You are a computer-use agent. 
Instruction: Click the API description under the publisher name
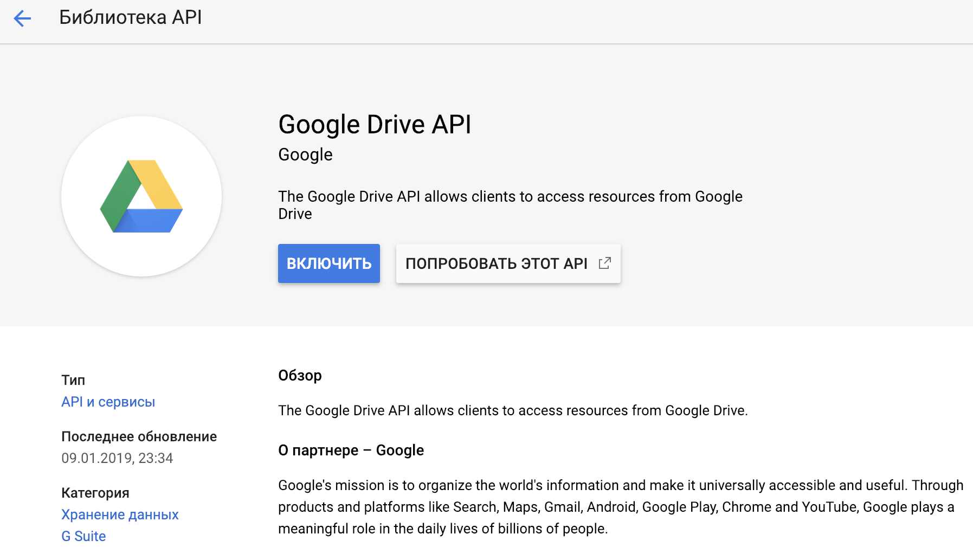pyautogui.click(x=510, y=205)
